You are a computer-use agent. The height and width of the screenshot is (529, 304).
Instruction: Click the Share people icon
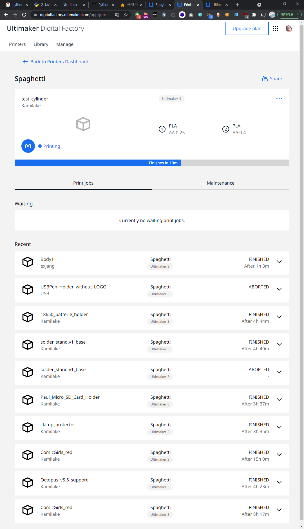[265, 79]
